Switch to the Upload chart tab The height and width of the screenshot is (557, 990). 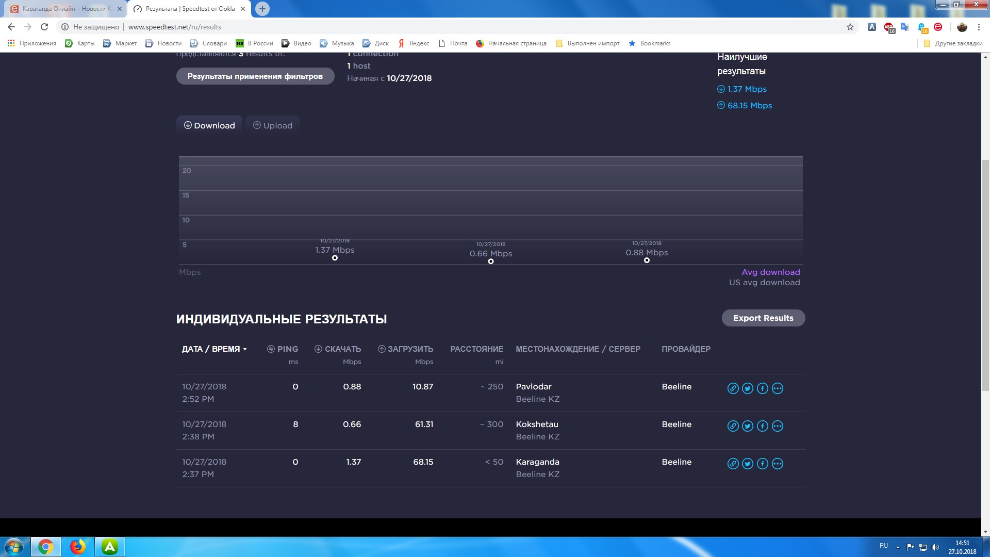[273, 125]
